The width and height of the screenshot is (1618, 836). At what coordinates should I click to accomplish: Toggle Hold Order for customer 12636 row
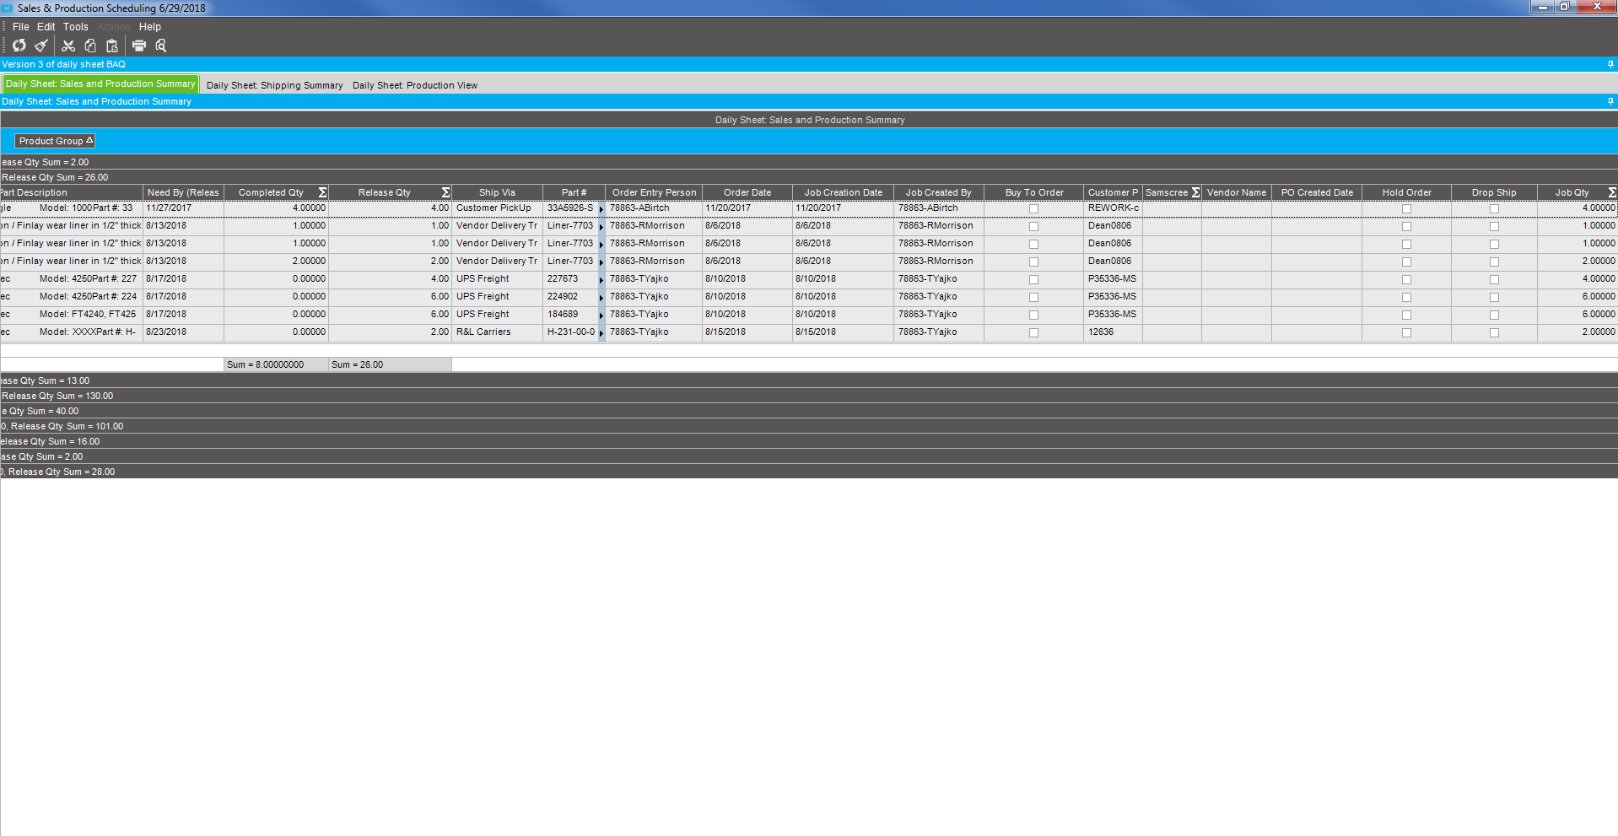click(x=1406, y=332)
